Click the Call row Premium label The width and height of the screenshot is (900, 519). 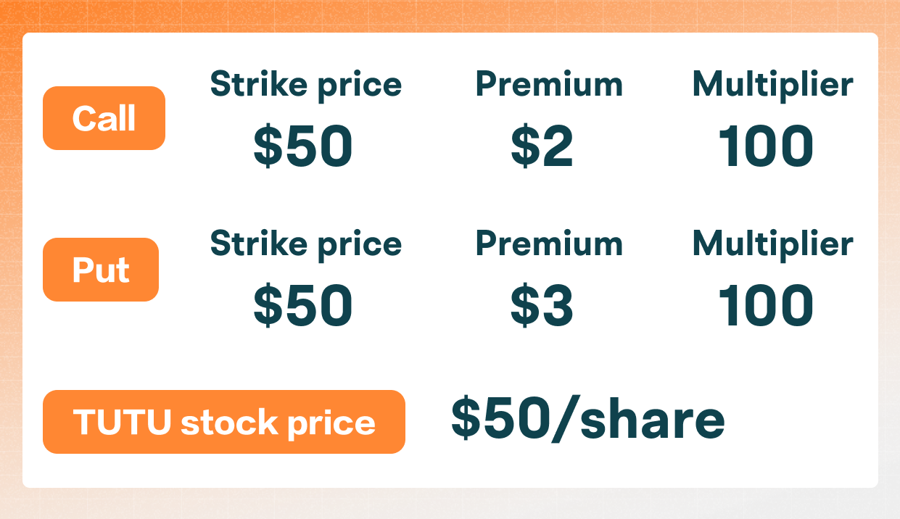click(549, 85)
